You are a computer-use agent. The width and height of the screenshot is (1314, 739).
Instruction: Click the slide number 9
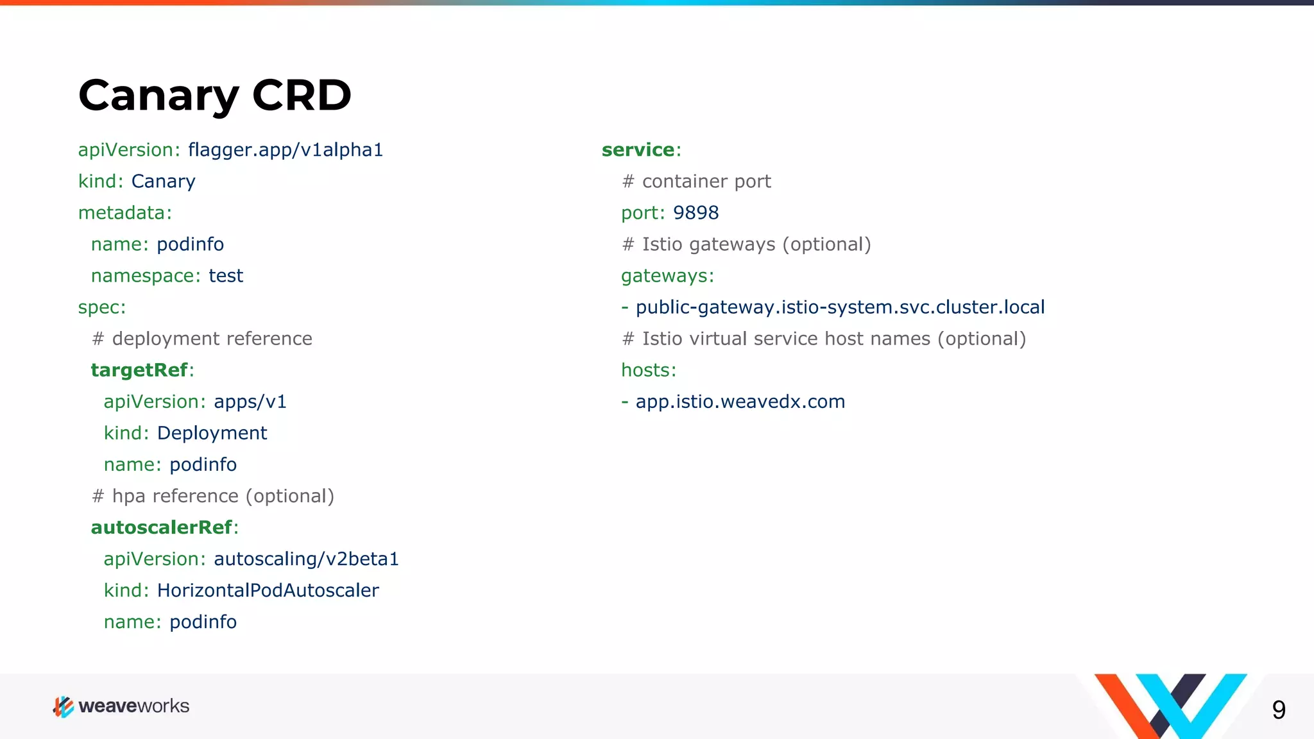click(1279, 710)
